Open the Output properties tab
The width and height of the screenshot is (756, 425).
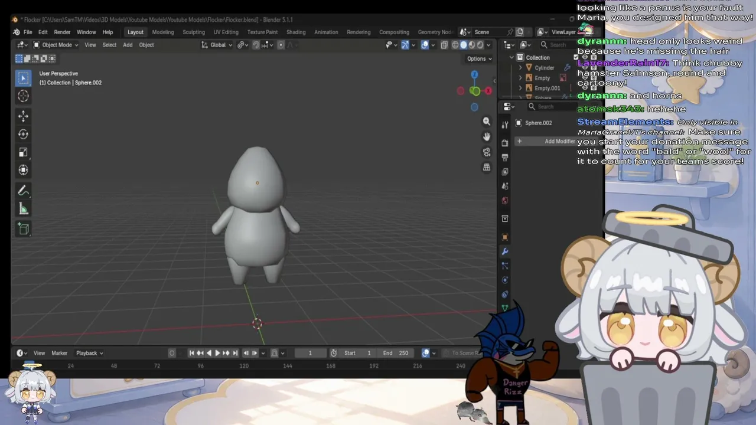click(505, 158)
